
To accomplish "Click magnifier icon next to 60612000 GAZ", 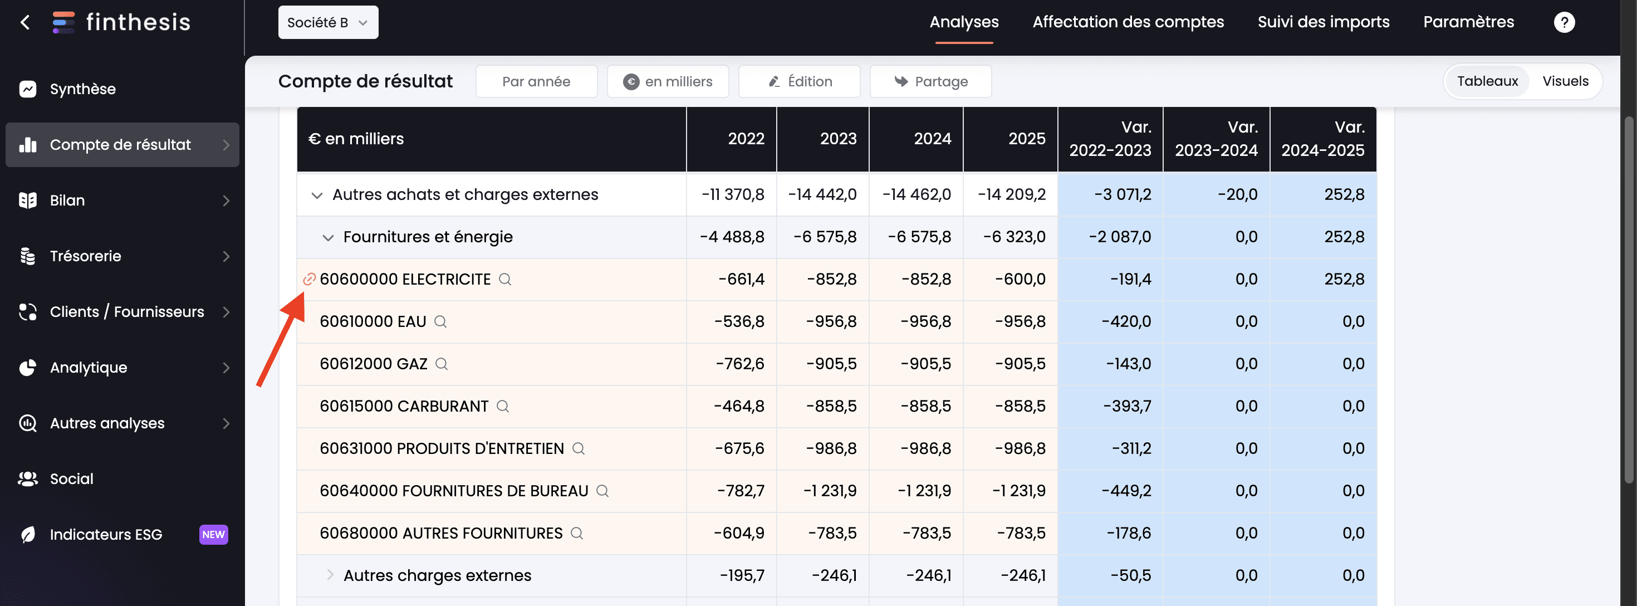I will (441, 364).
